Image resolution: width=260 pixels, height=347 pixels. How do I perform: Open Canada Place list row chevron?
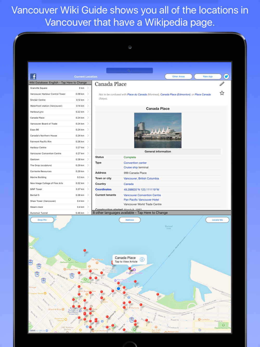point(88,118)
